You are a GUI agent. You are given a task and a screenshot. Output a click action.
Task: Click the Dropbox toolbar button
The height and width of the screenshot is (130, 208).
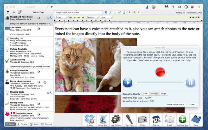(x=89, y=120)
